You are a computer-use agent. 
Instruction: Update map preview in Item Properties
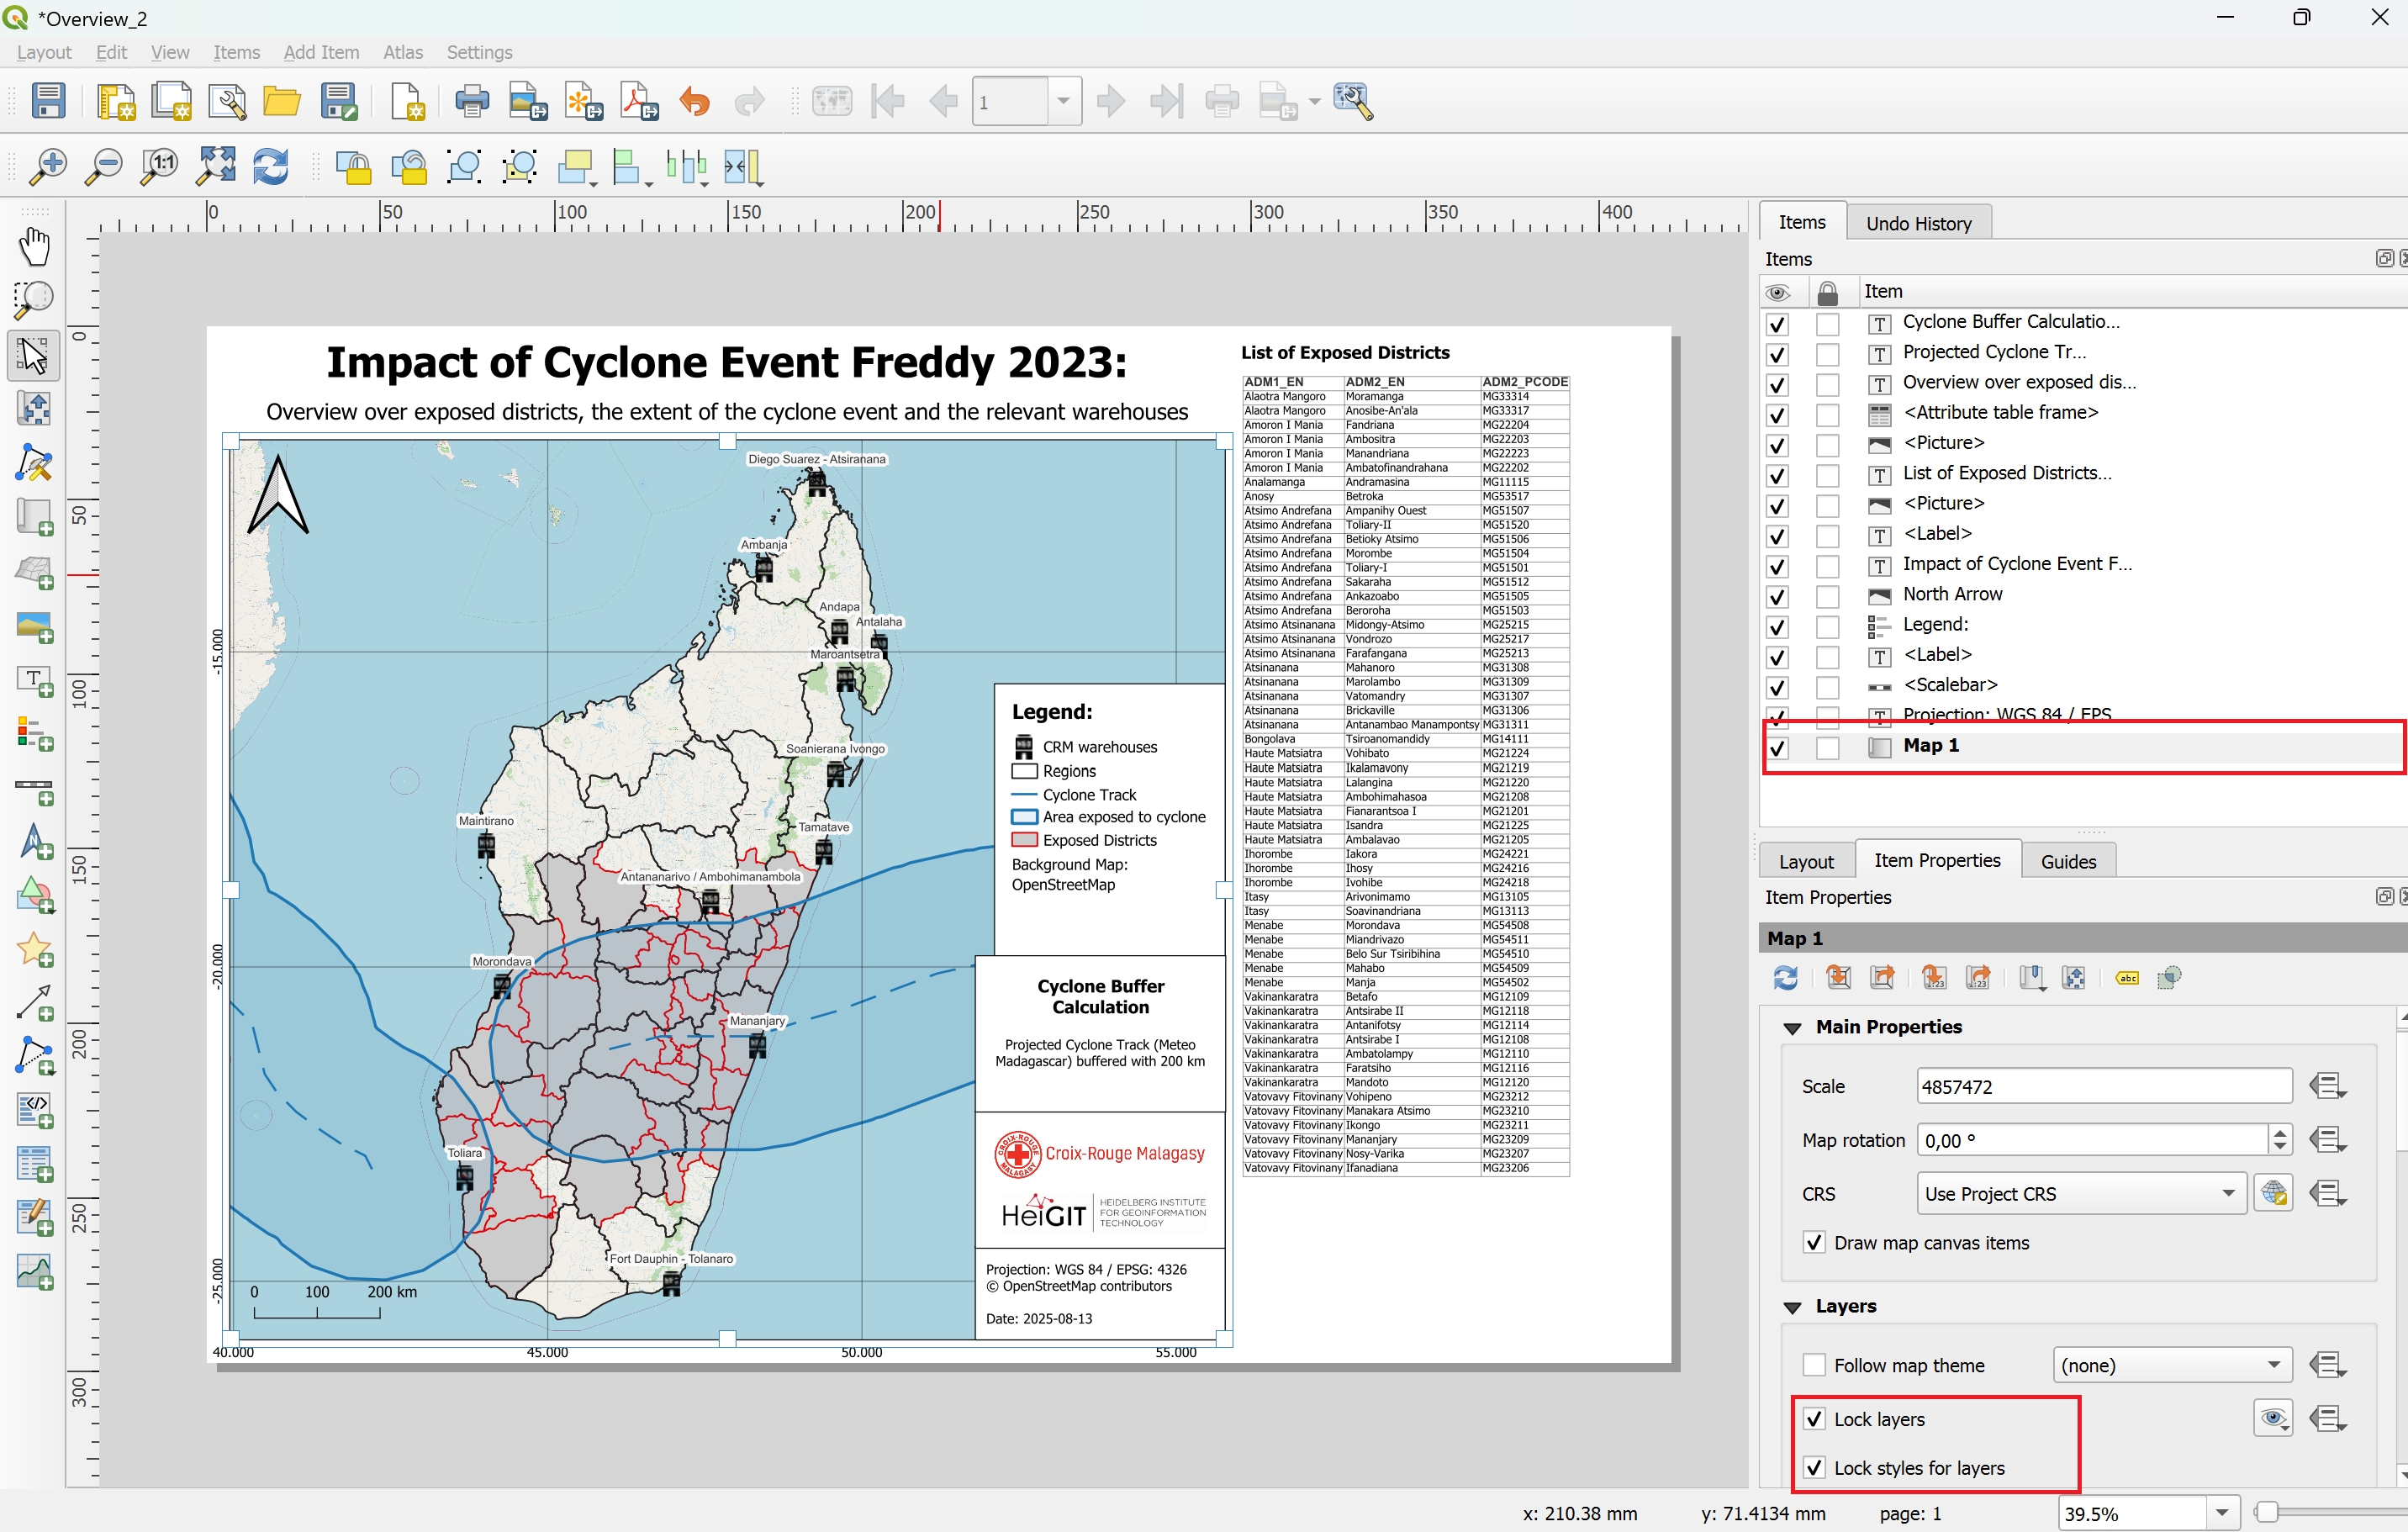click(x=1785, y=977)
